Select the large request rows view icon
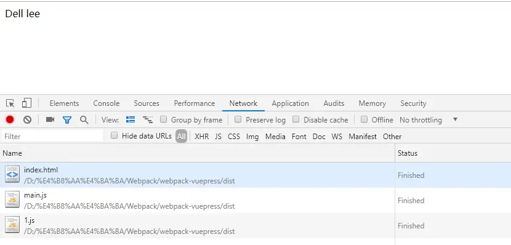The image size is (511, 245). pos(131,119)
